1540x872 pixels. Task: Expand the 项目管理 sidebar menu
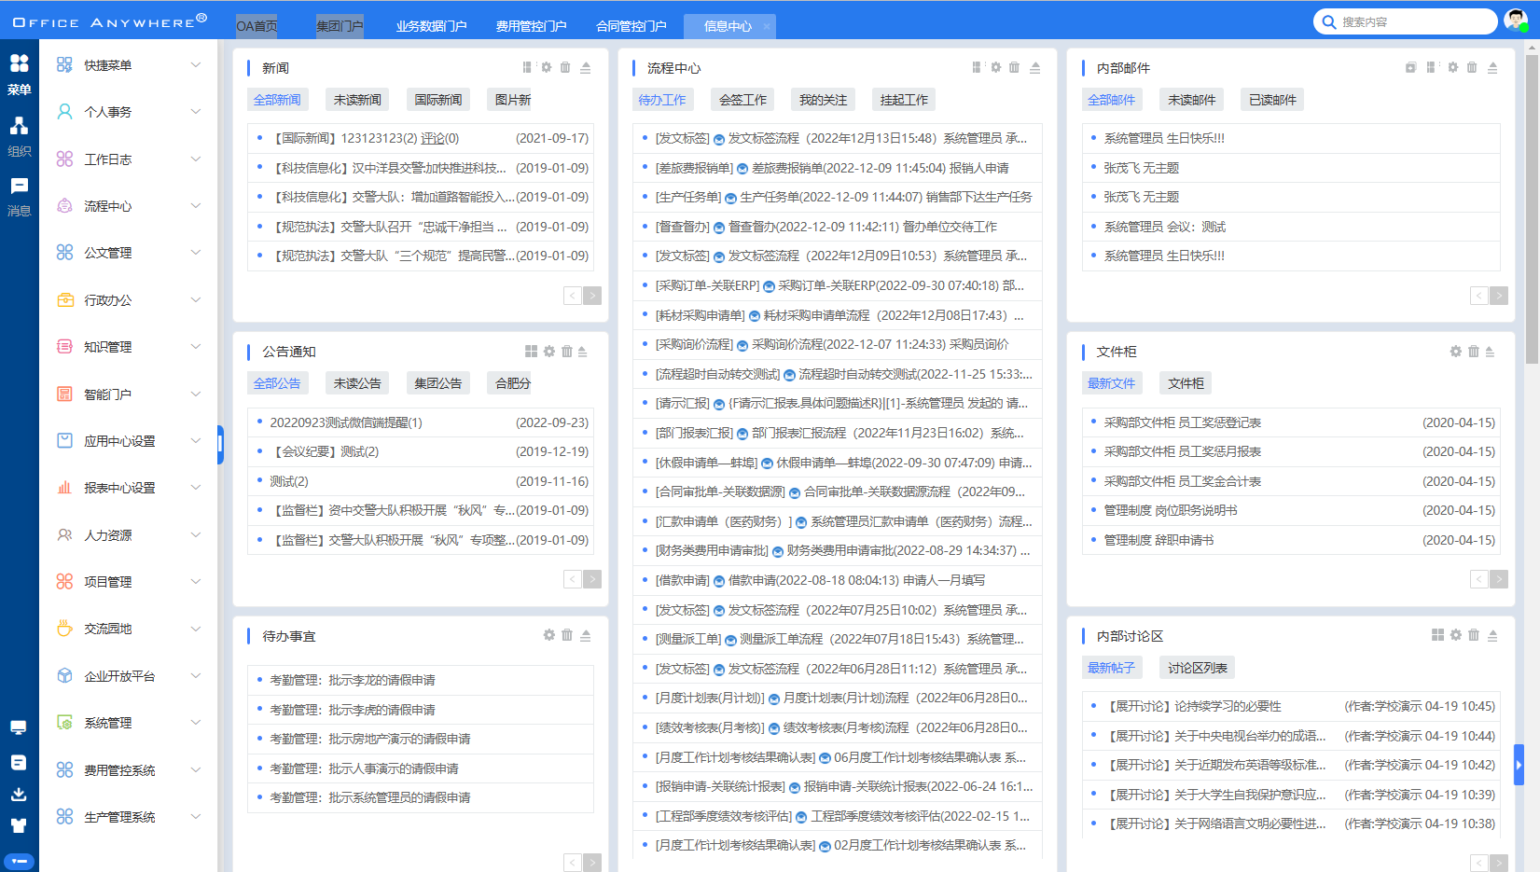129,582
